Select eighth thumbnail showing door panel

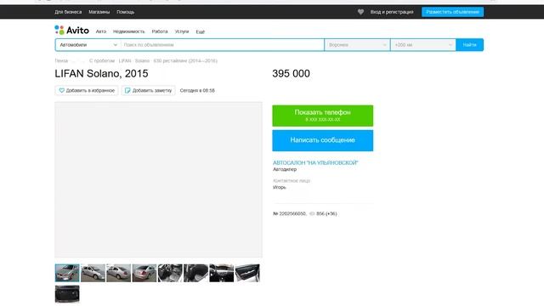coord(247,273)
